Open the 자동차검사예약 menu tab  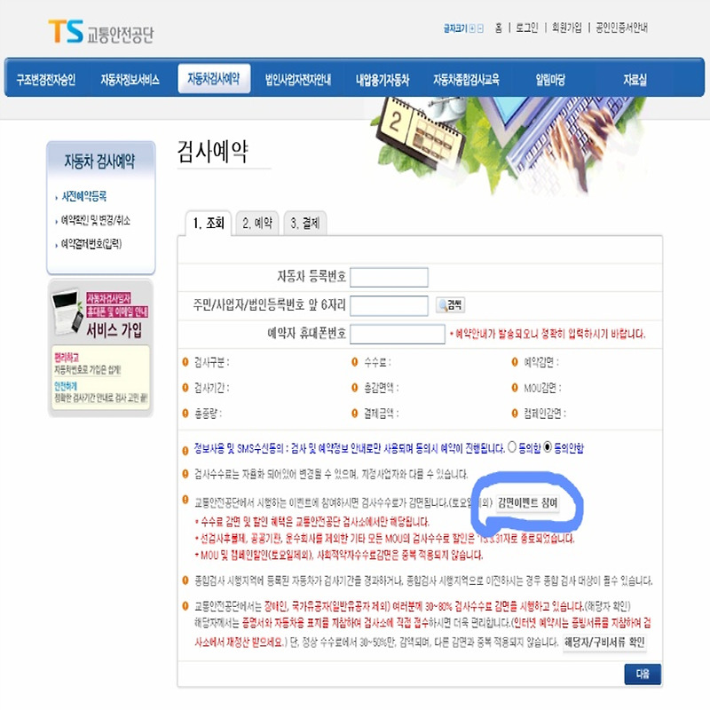coord(214,79)
